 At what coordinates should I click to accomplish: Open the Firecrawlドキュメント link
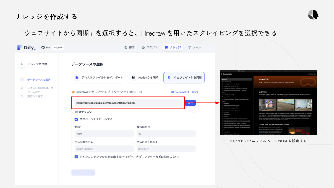185,92
